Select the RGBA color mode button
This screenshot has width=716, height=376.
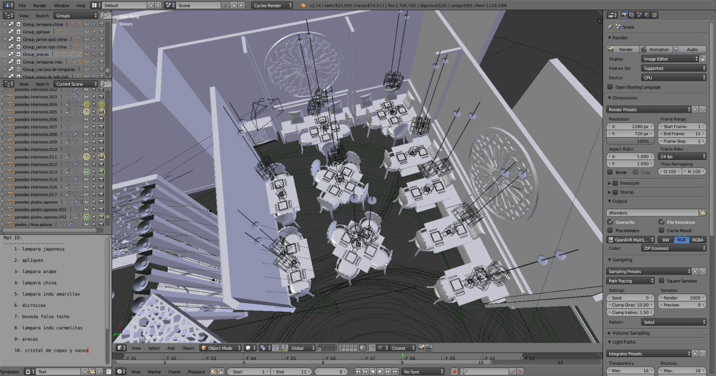[x=698, y=240]
